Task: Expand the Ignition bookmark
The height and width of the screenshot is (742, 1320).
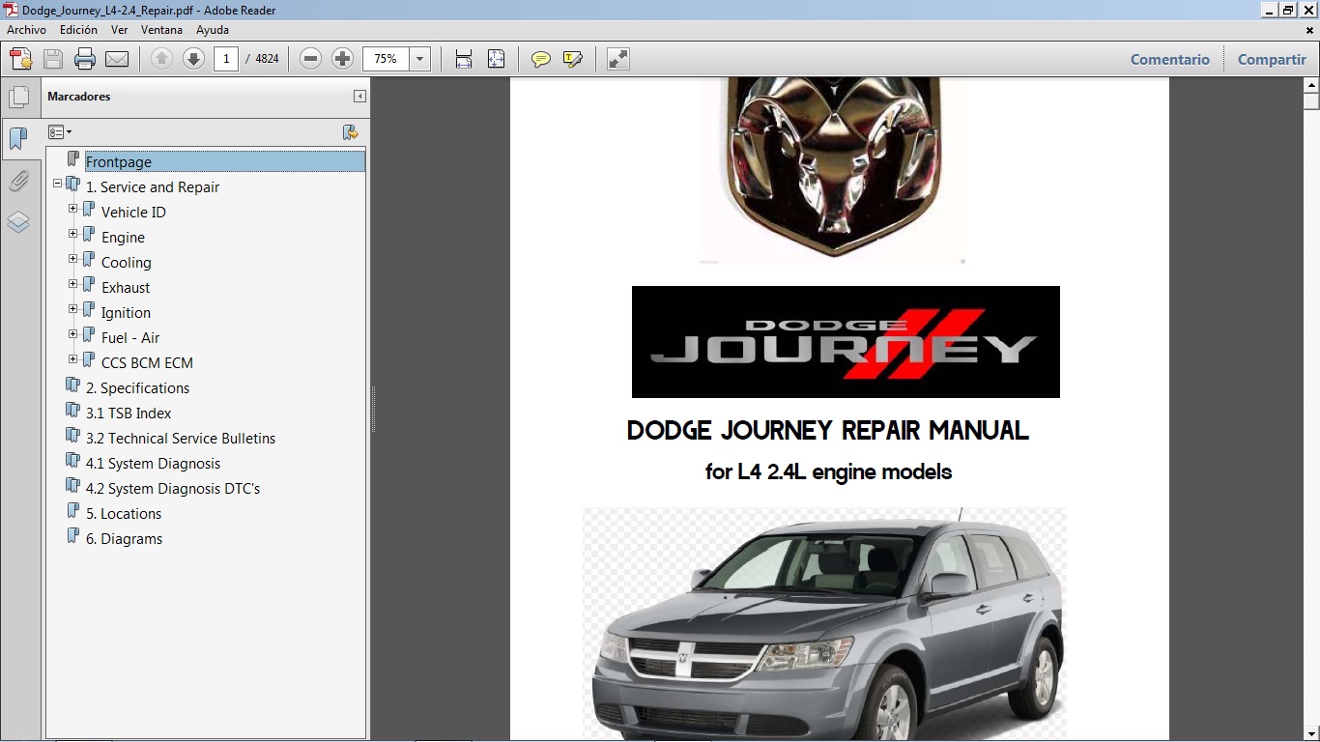Action: click(x=73, y=308)
